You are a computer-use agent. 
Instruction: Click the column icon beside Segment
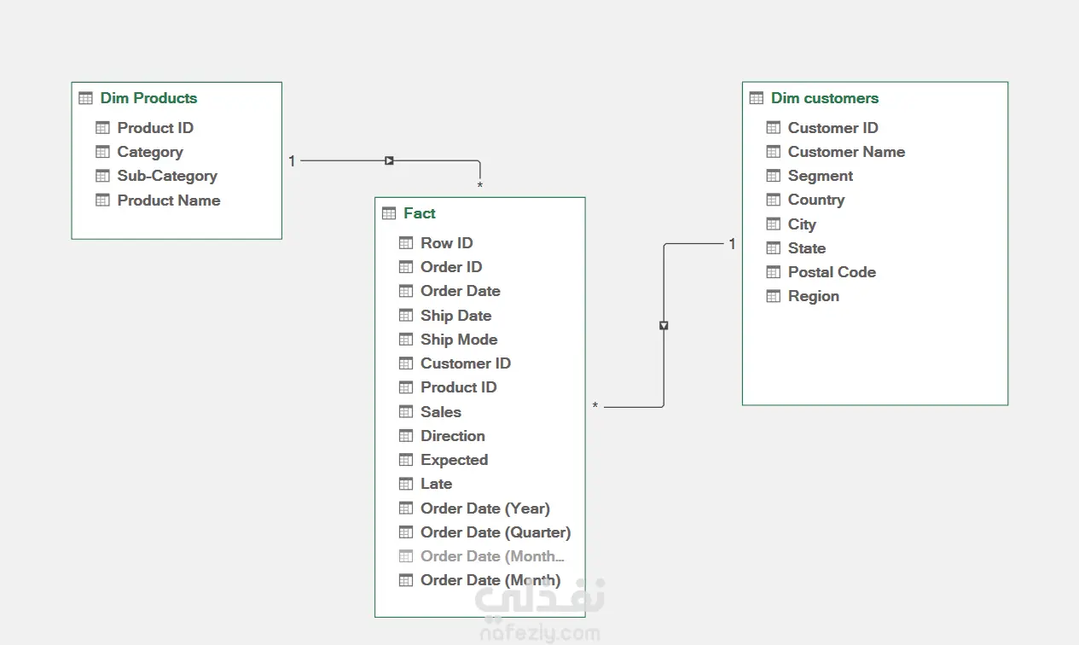pyautogui.click(x=774, y=176)
